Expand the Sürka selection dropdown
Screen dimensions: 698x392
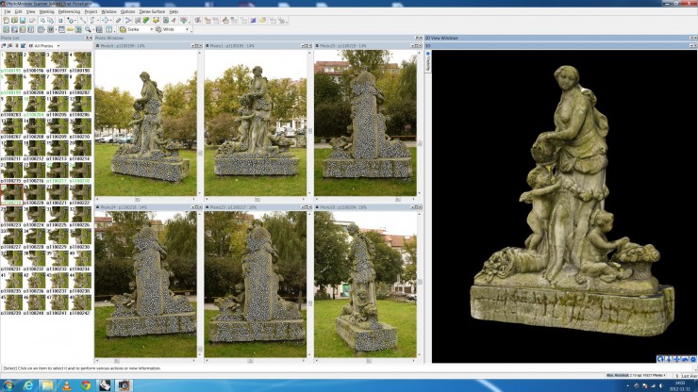[x=150, y=29]
